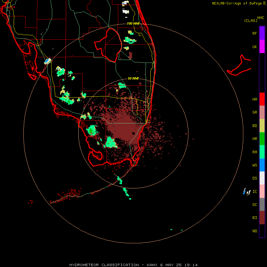
Task: Click the RF legend label
Action: (x=255, y=34)
